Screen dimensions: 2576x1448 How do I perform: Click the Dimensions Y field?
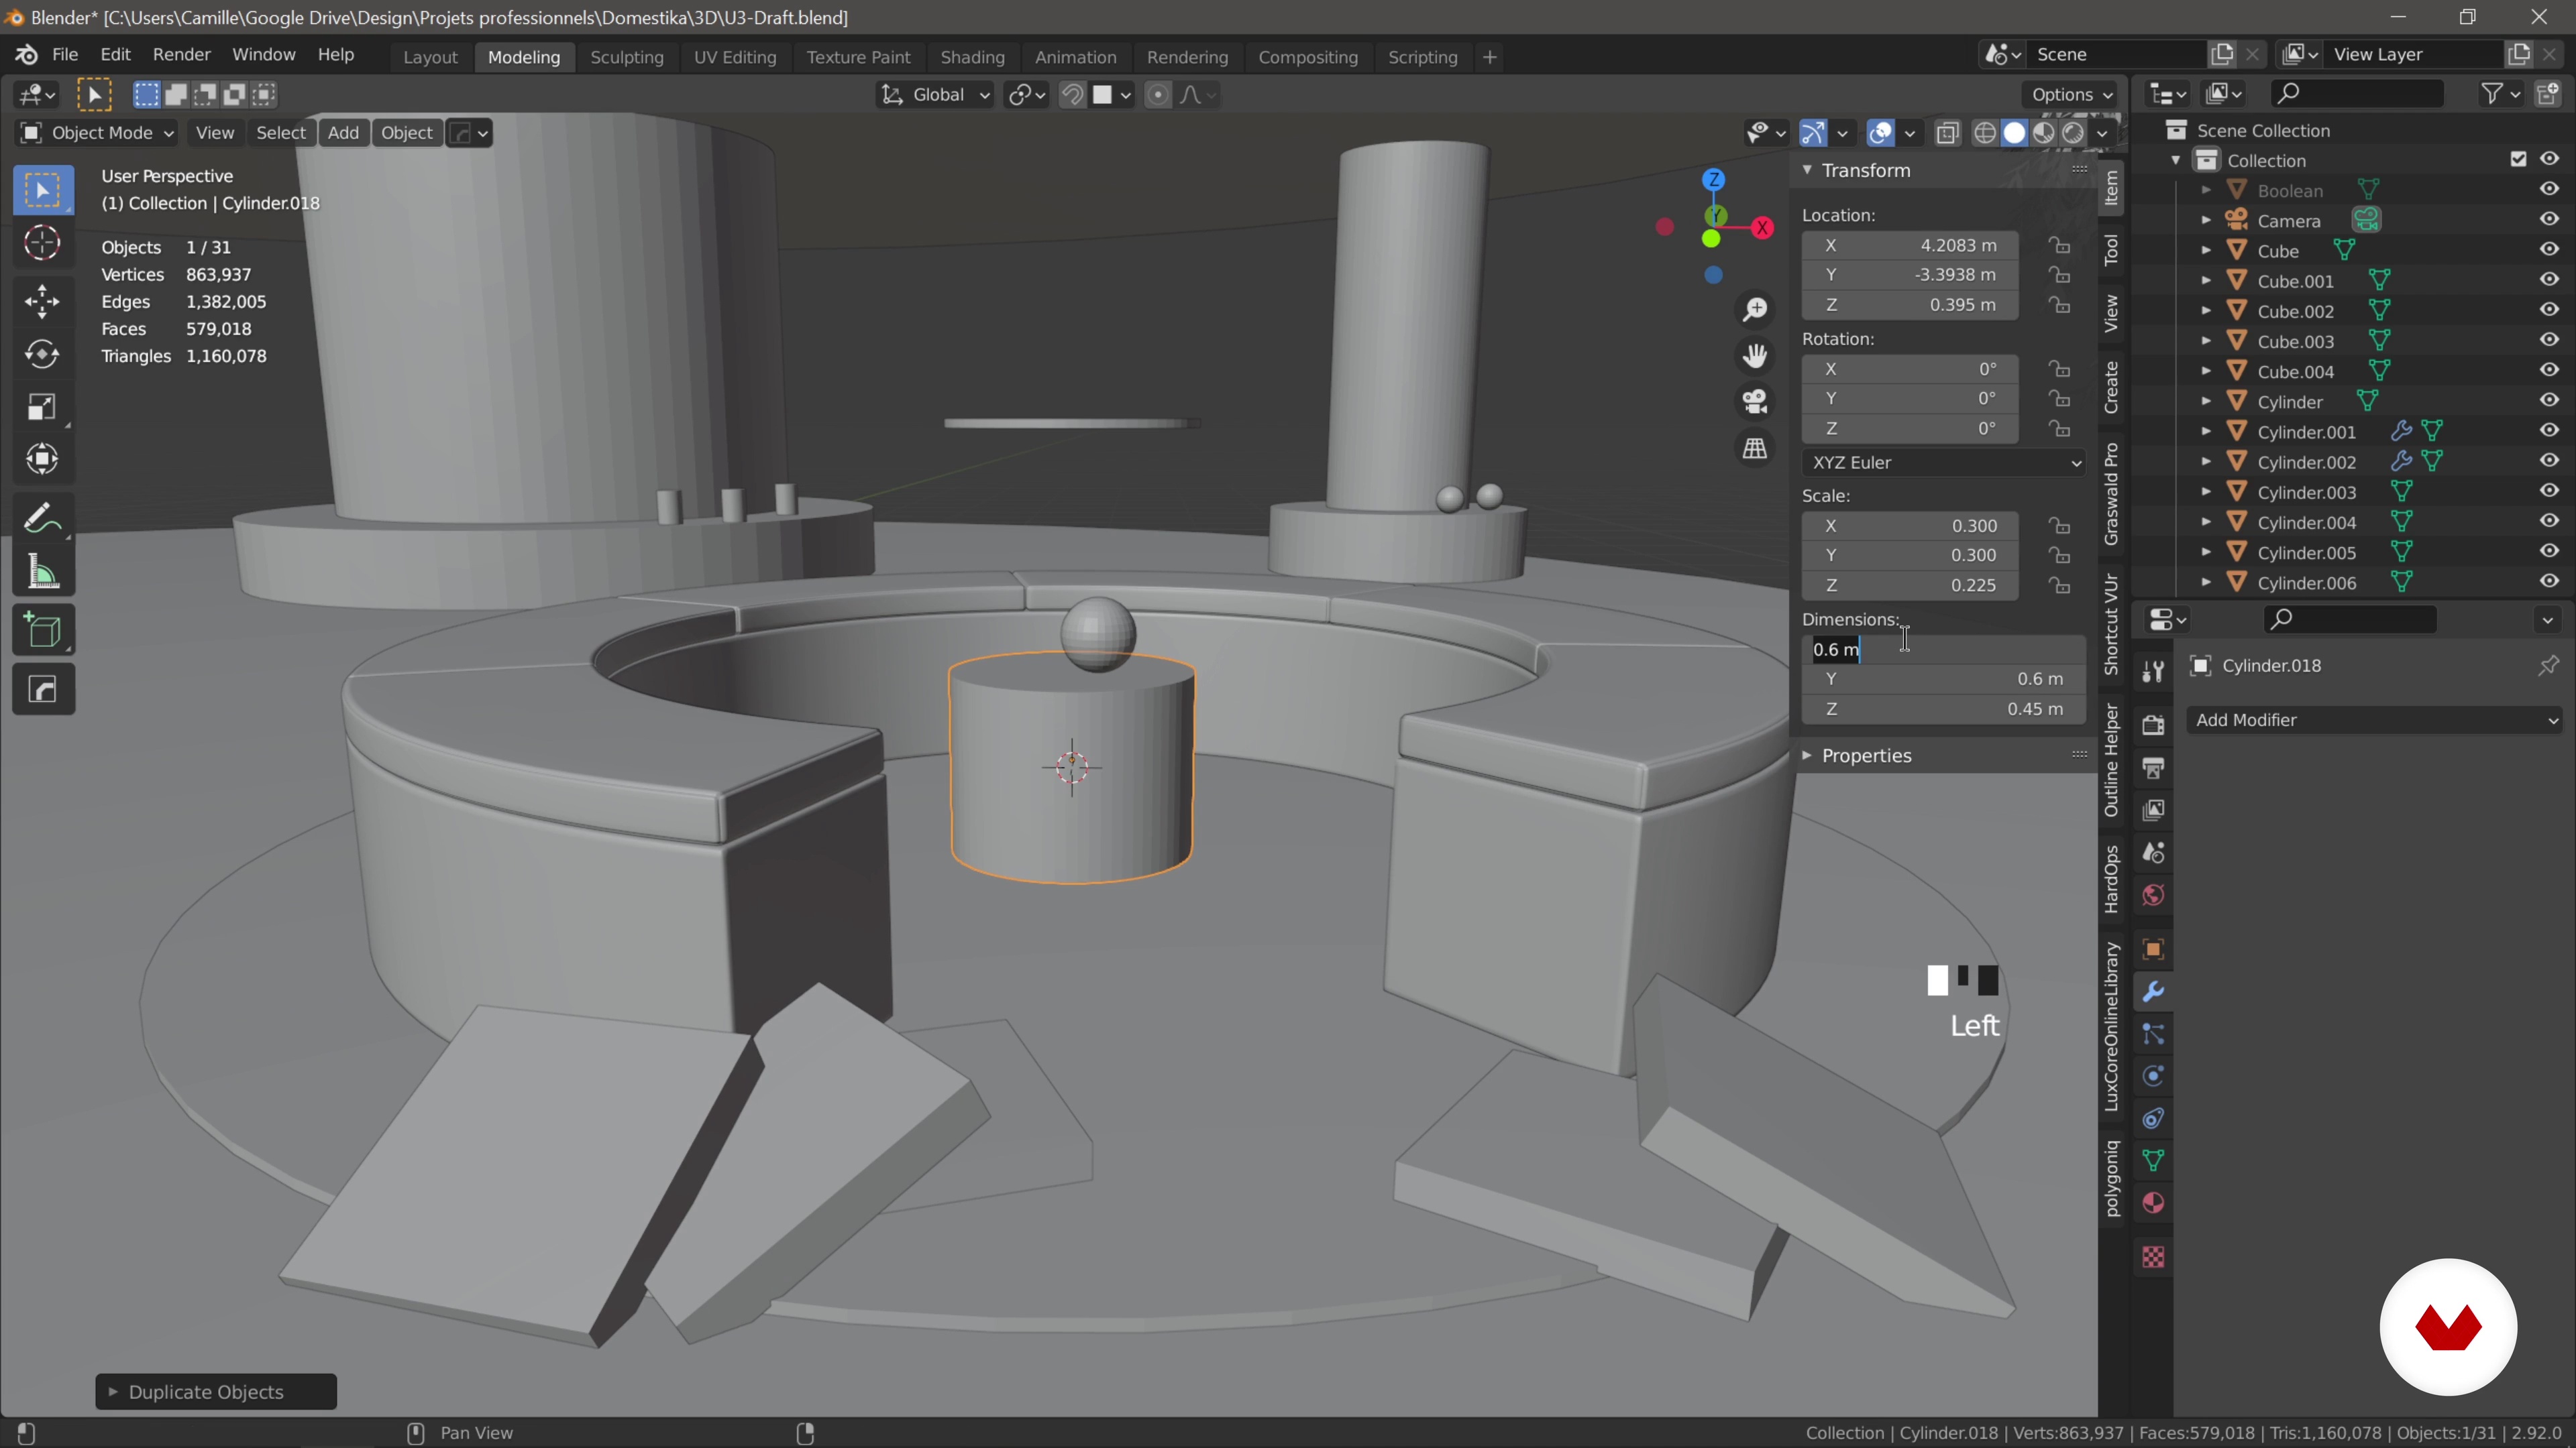[1943, 678]
